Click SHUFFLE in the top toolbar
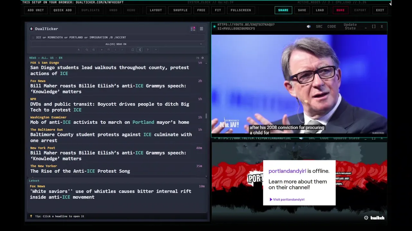The width and height of the screenshot is (412, 231). [180, 10]
